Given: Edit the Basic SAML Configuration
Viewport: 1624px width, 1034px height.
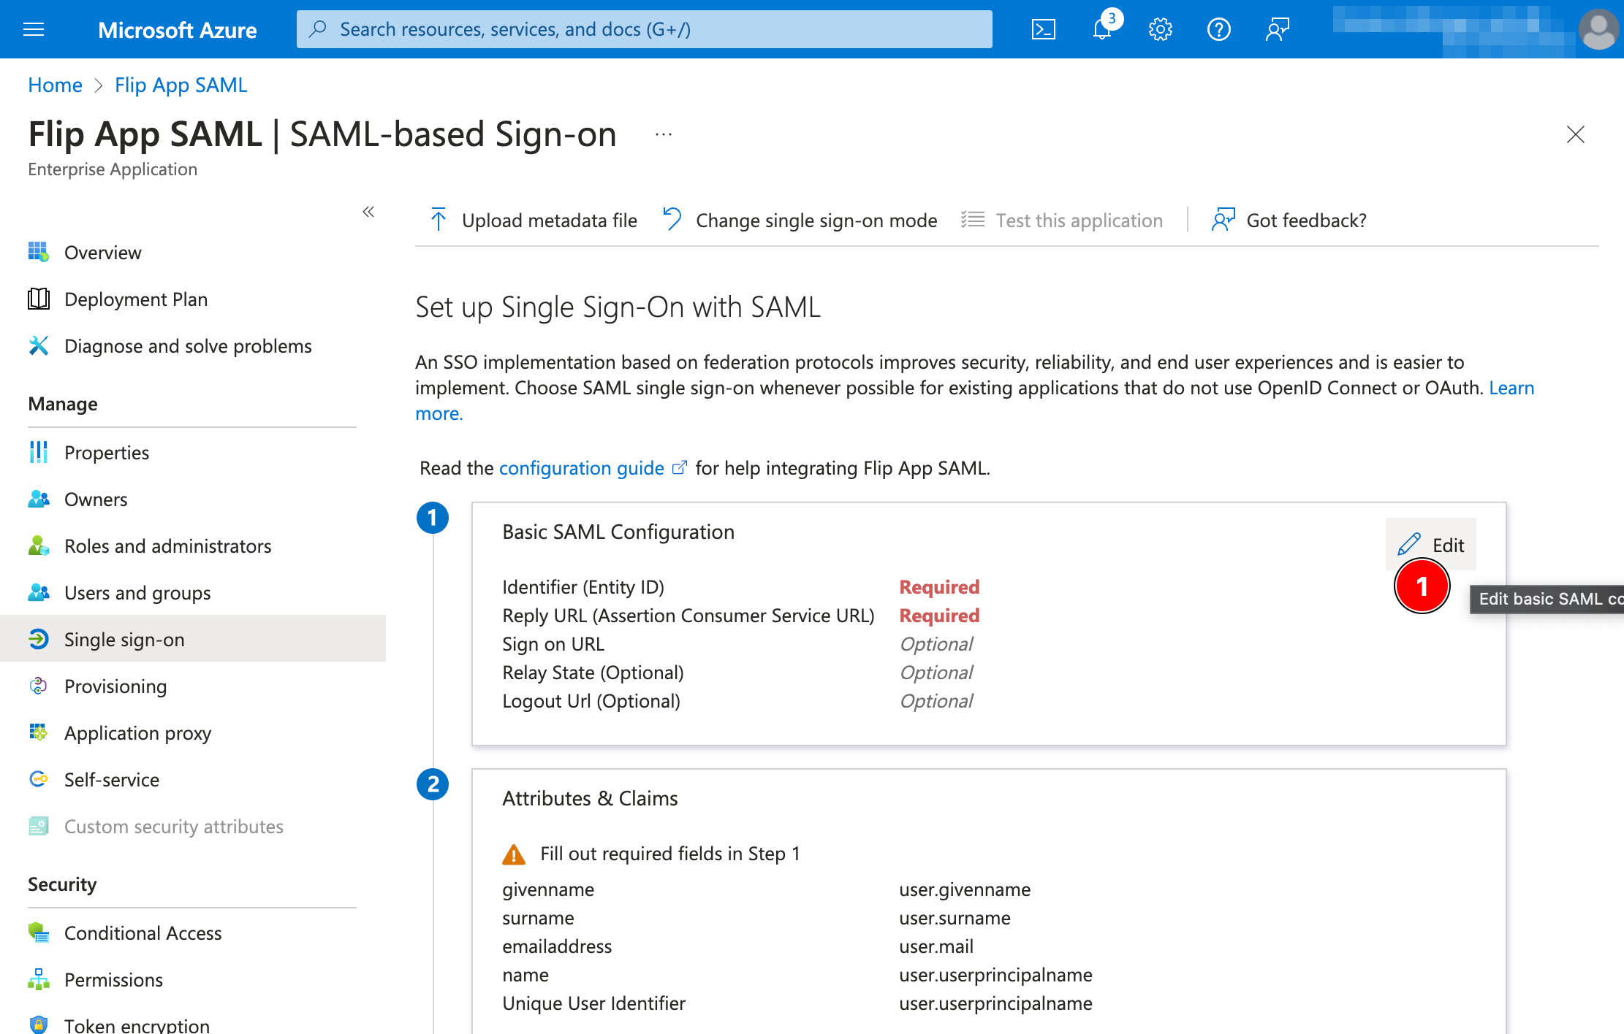Looking at the screenshot, I should pyautogui.click(x=1431, y=545).
